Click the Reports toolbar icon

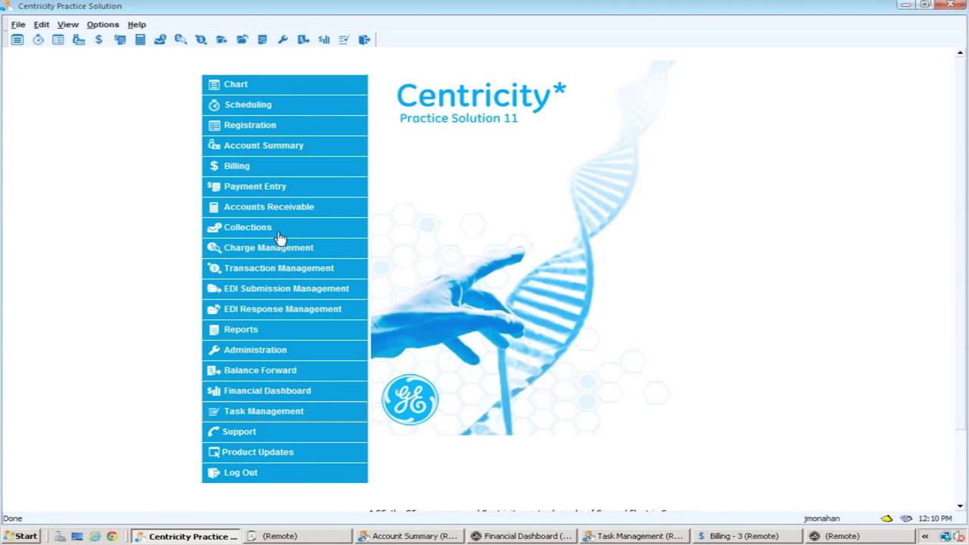click(263, 39)
